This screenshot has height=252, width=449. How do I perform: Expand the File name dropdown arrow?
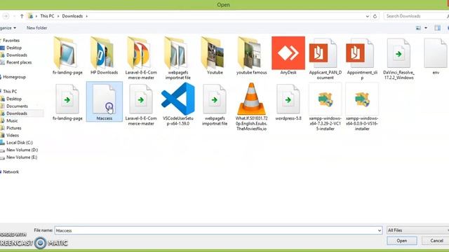380,230
